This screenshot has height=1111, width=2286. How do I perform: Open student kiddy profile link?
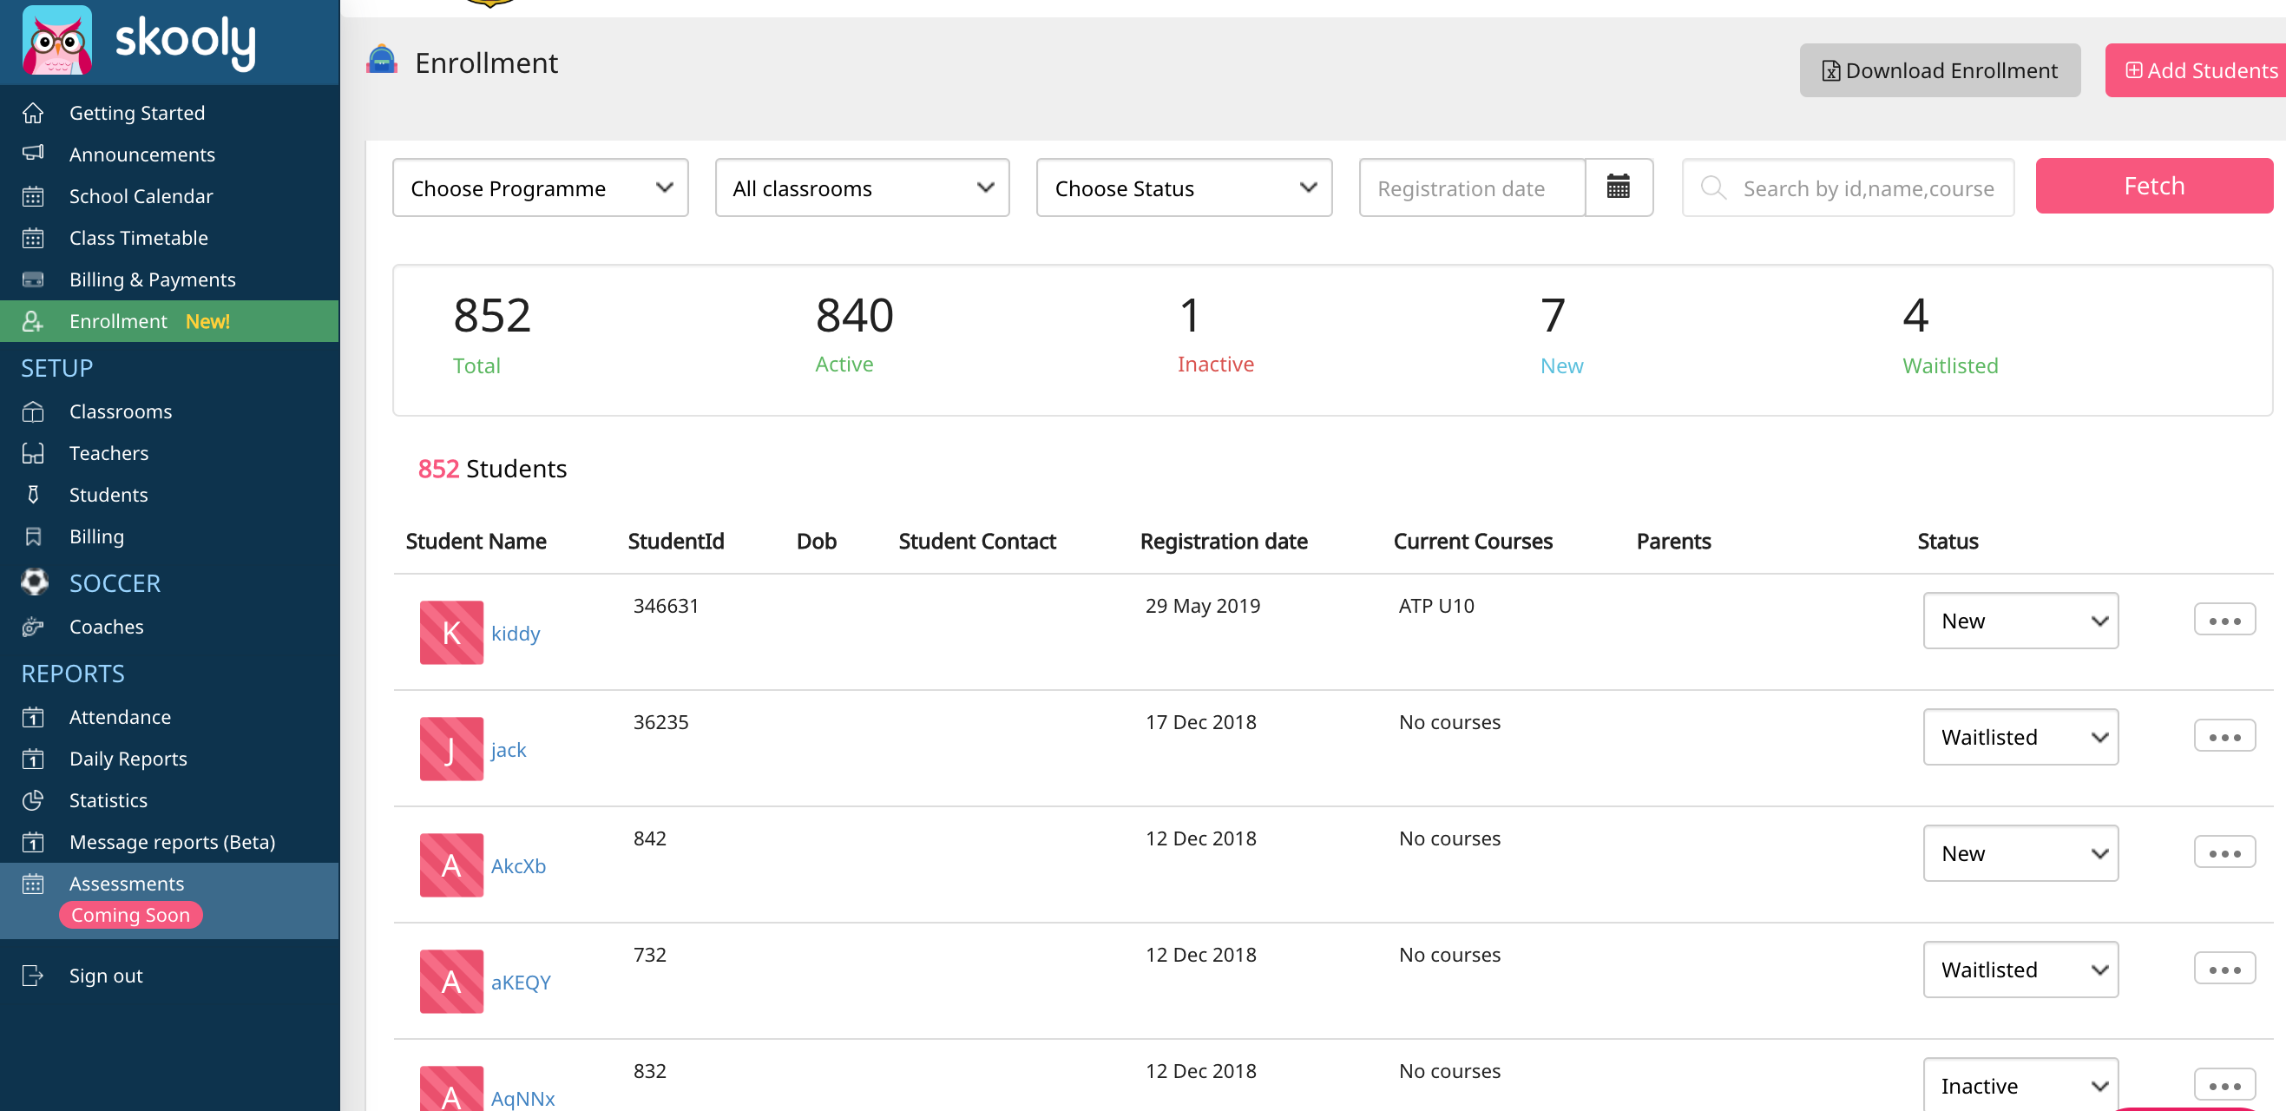coord(516,634)
